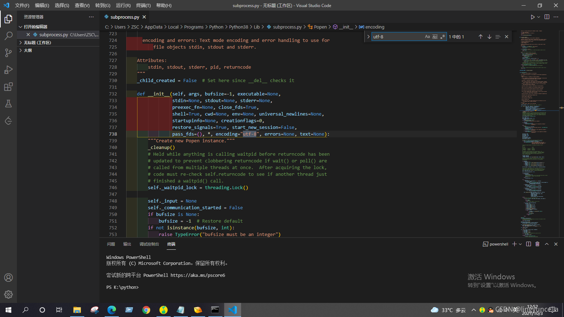Create a new terminal with plus icon
This screenshot has width=564, height=317.
pyautogui.click(x=514, y=244)
